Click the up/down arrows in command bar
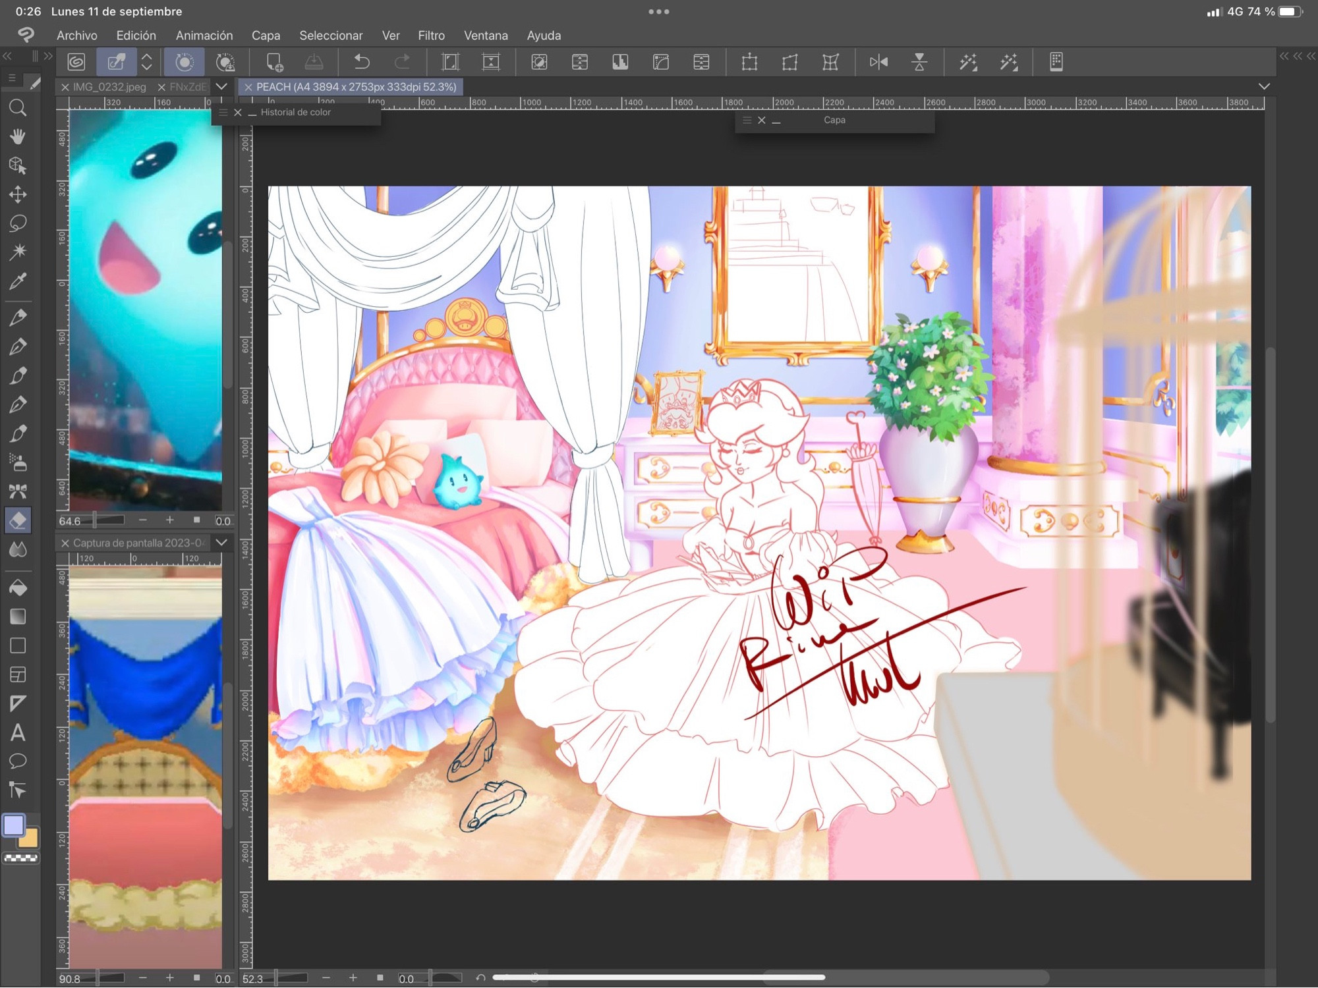1318x988 pixels. point(147,62)
